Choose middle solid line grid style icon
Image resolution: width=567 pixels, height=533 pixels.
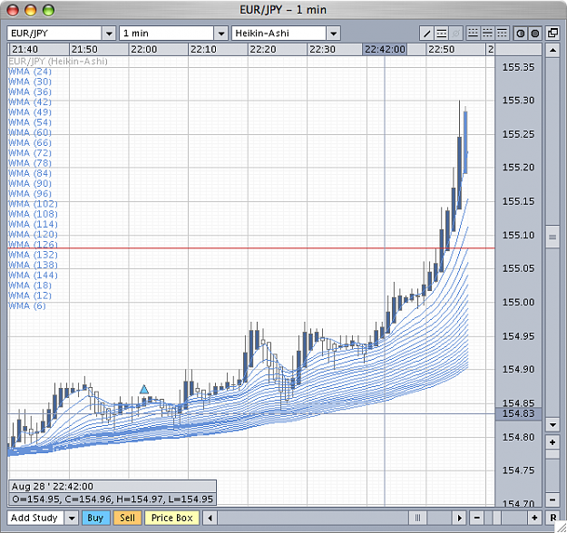[487, 34]
